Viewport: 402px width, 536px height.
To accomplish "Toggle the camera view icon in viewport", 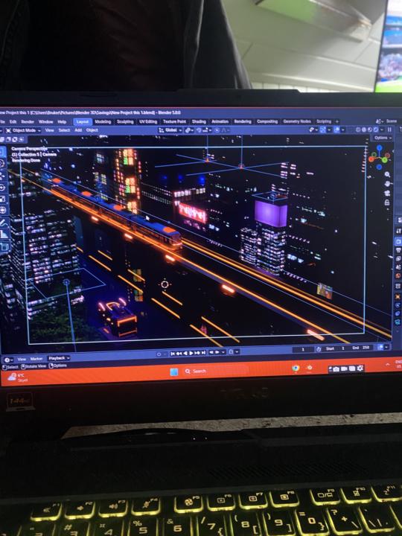I will pos(387,193).
